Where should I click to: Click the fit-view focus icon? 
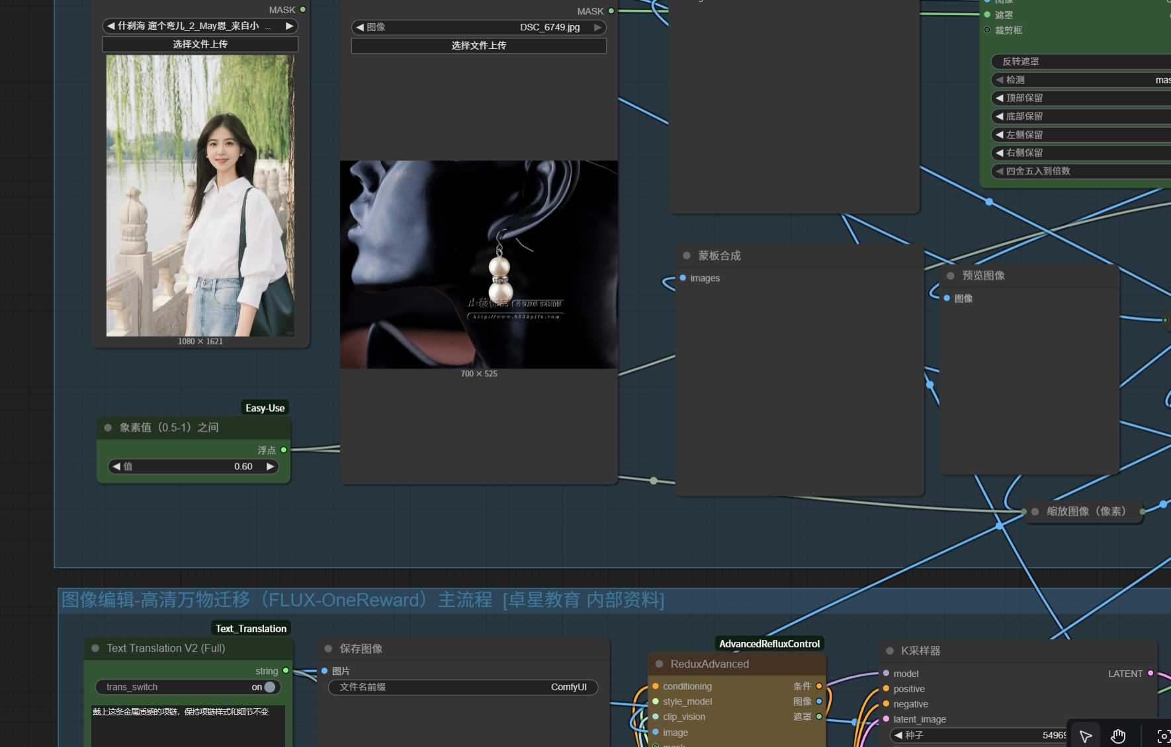1163,736
